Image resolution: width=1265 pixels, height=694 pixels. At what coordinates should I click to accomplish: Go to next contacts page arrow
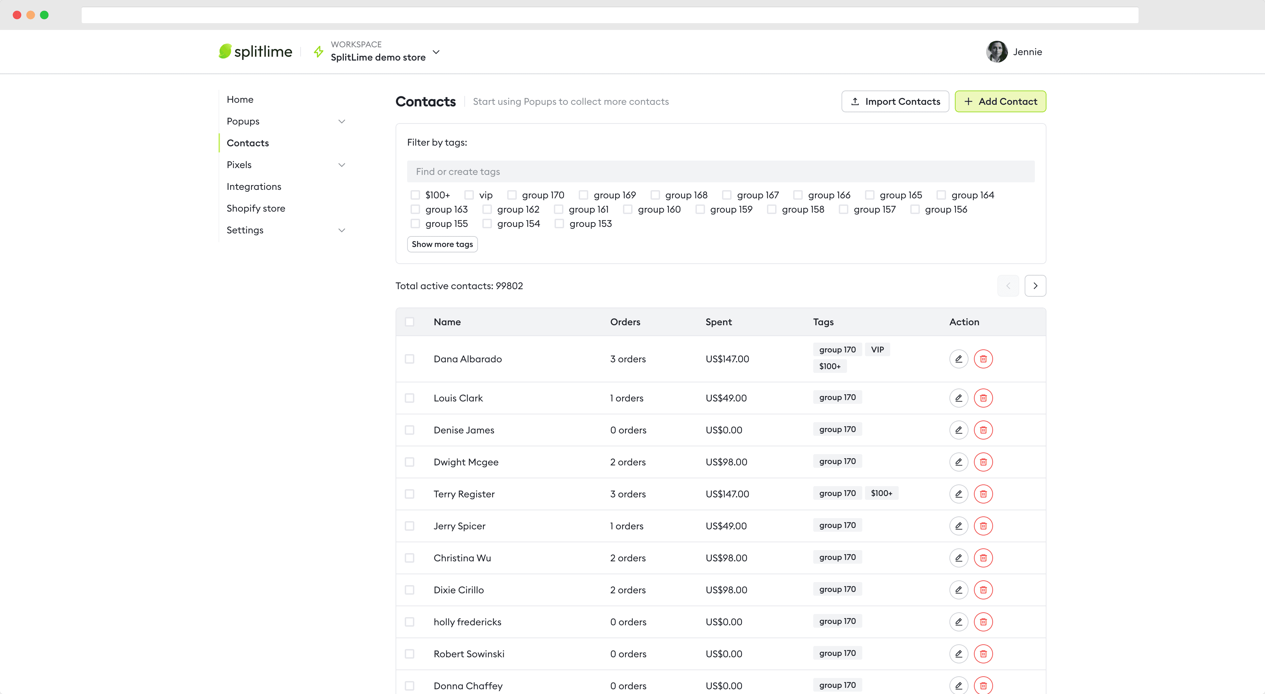[x=1035, y=286]
